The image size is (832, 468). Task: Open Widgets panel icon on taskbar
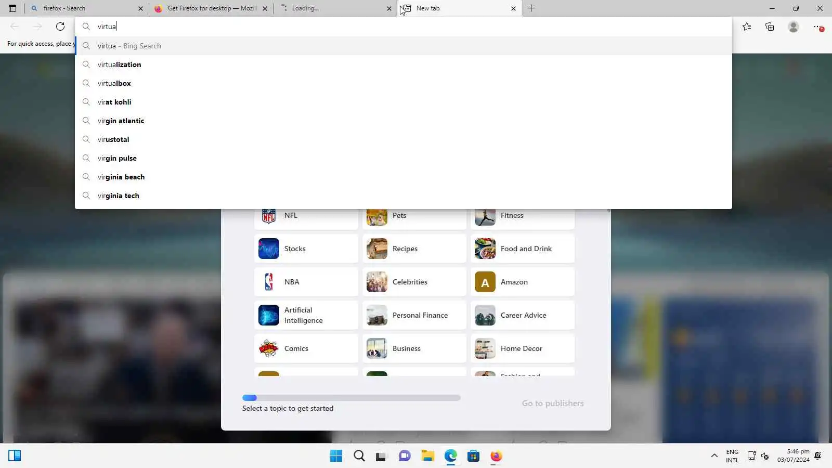pos(15,456)
